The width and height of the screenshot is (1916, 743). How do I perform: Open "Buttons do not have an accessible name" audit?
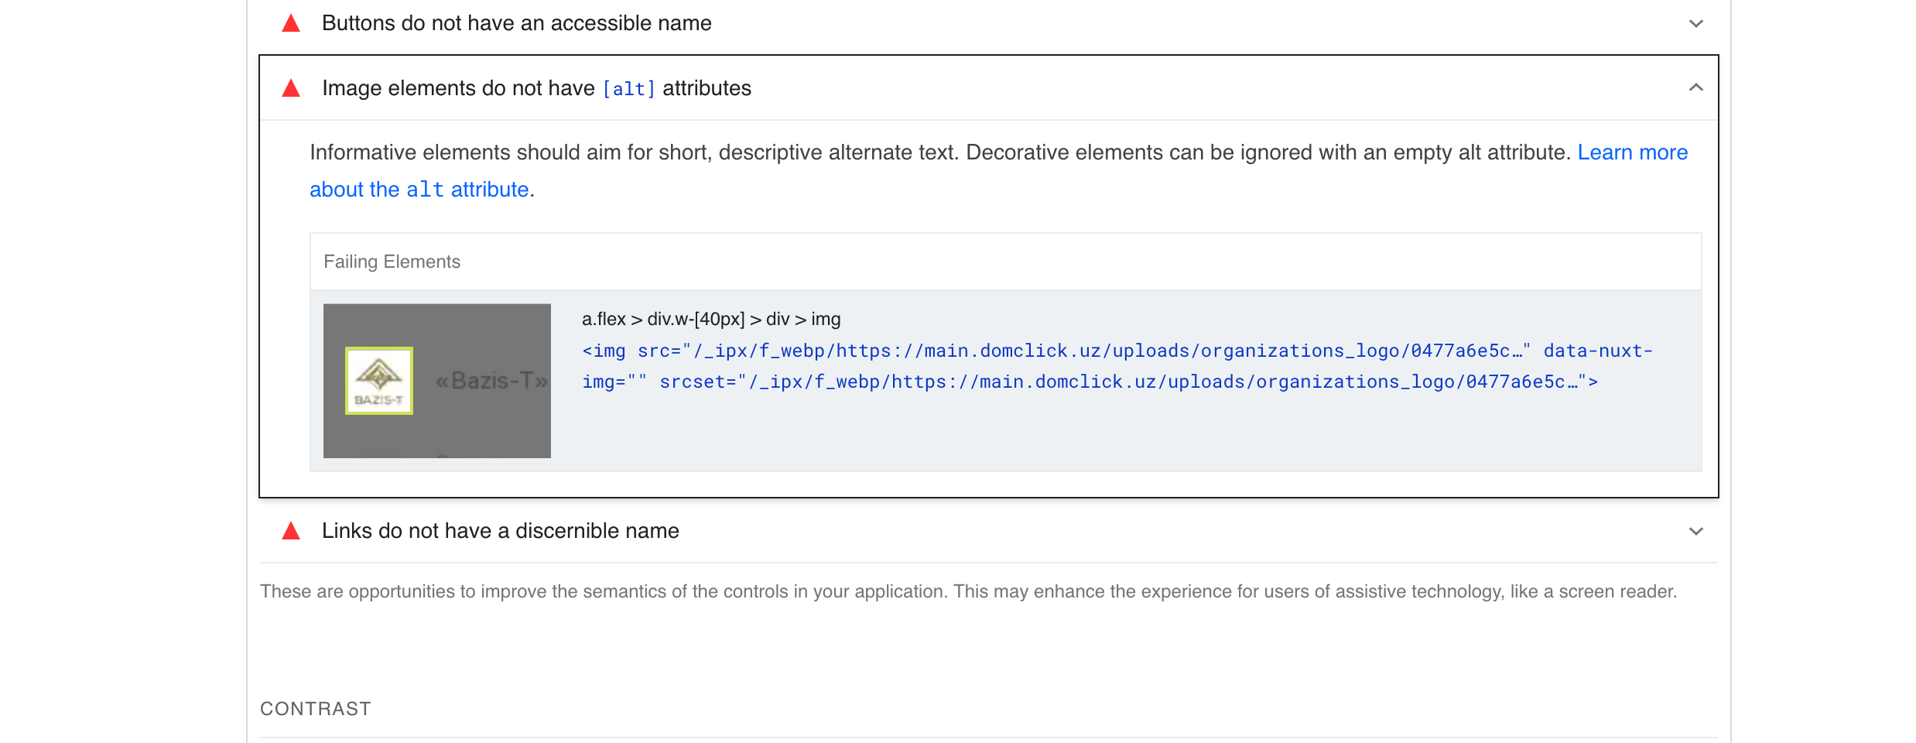(516, 23)
